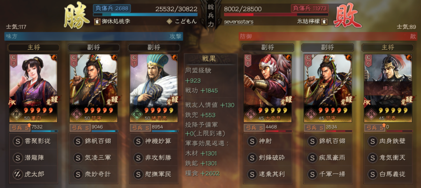This screenshot has height=188, width=421.
Task: Click 負傷兵 11973 enemy wounded badge
Action: (310, 8)
